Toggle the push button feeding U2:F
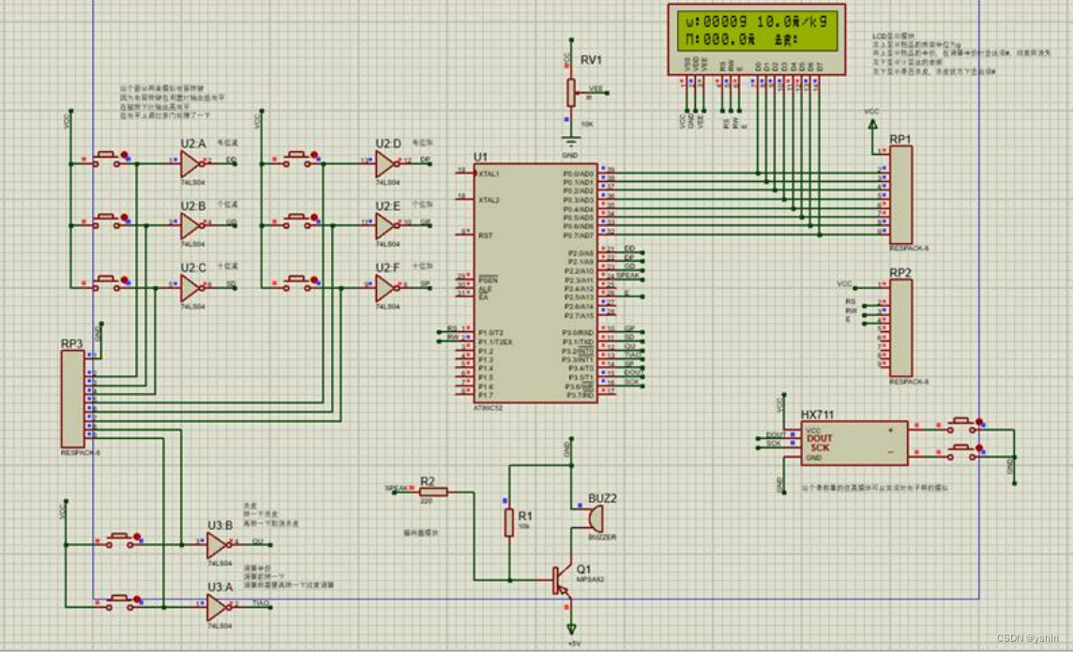The image size is (1073, 652). click(297, 282)
